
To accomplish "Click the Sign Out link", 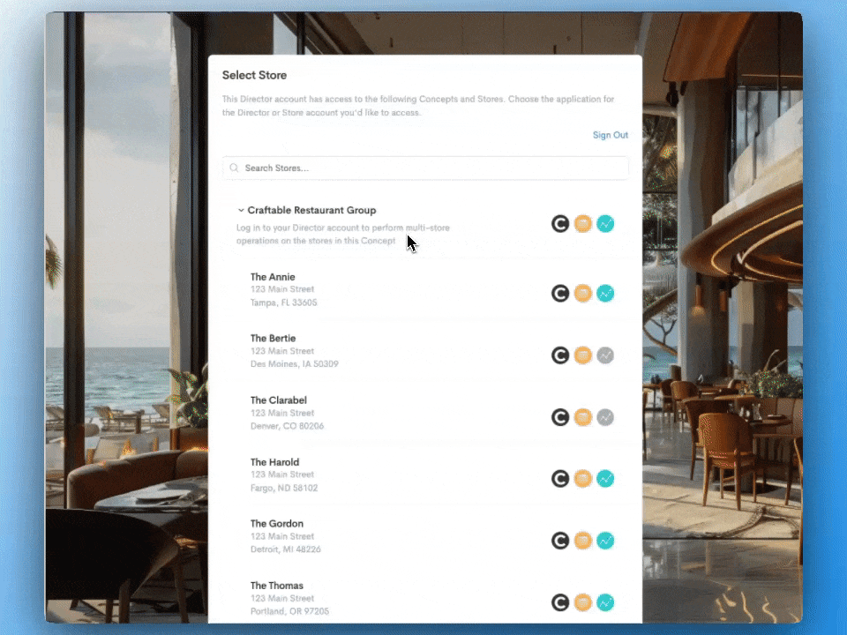I will (x=610, y=135).
